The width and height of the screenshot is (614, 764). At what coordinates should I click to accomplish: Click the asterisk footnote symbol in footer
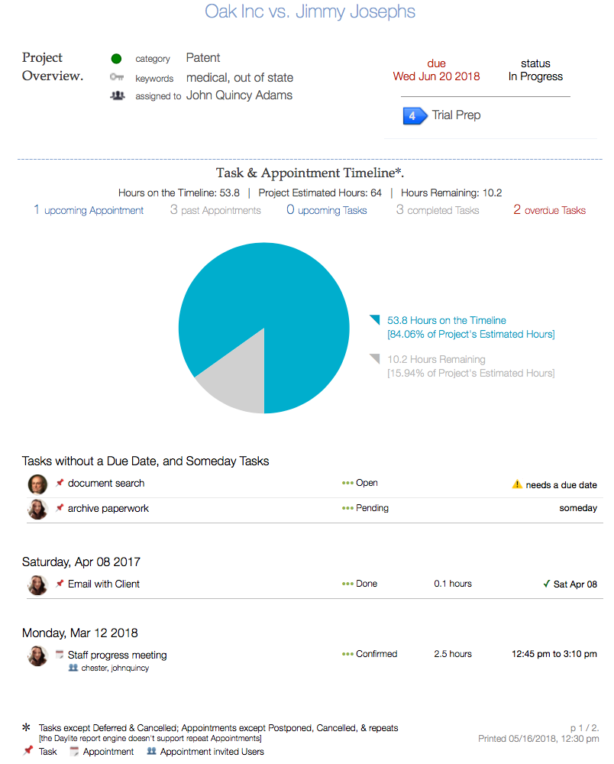pos(26,727)
